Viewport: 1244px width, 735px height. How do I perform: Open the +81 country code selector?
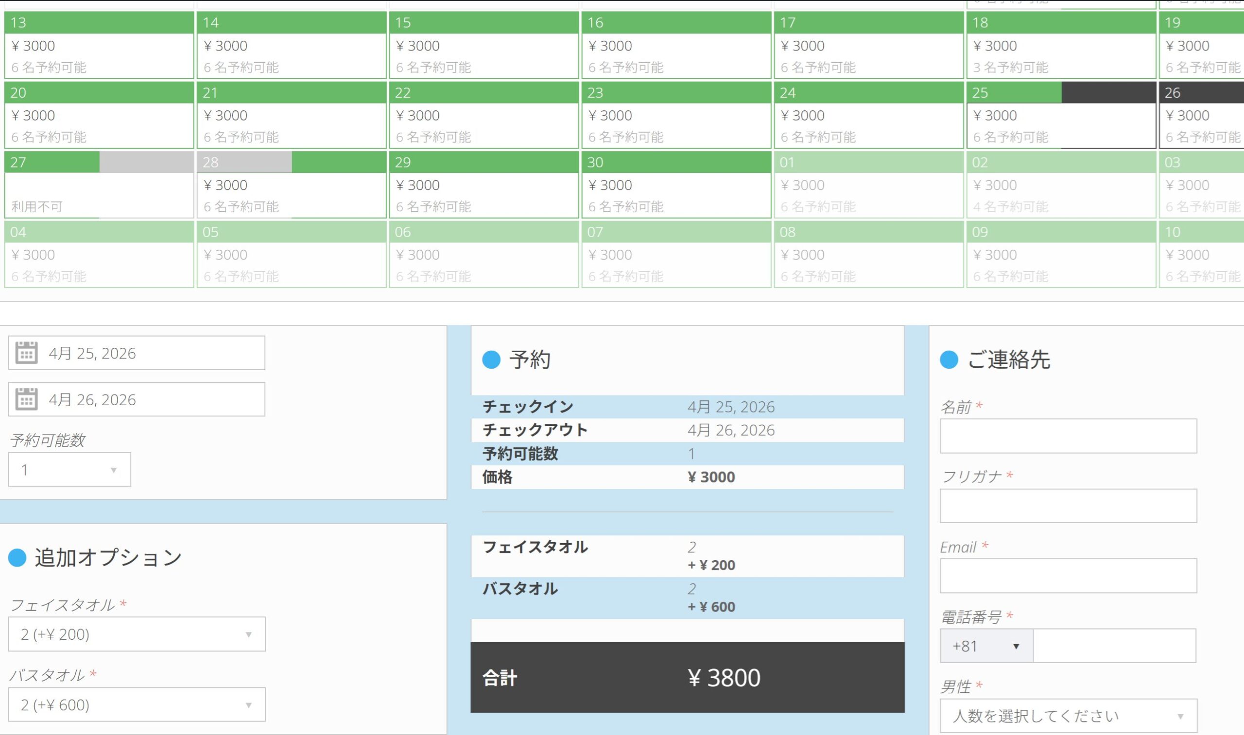986,647
